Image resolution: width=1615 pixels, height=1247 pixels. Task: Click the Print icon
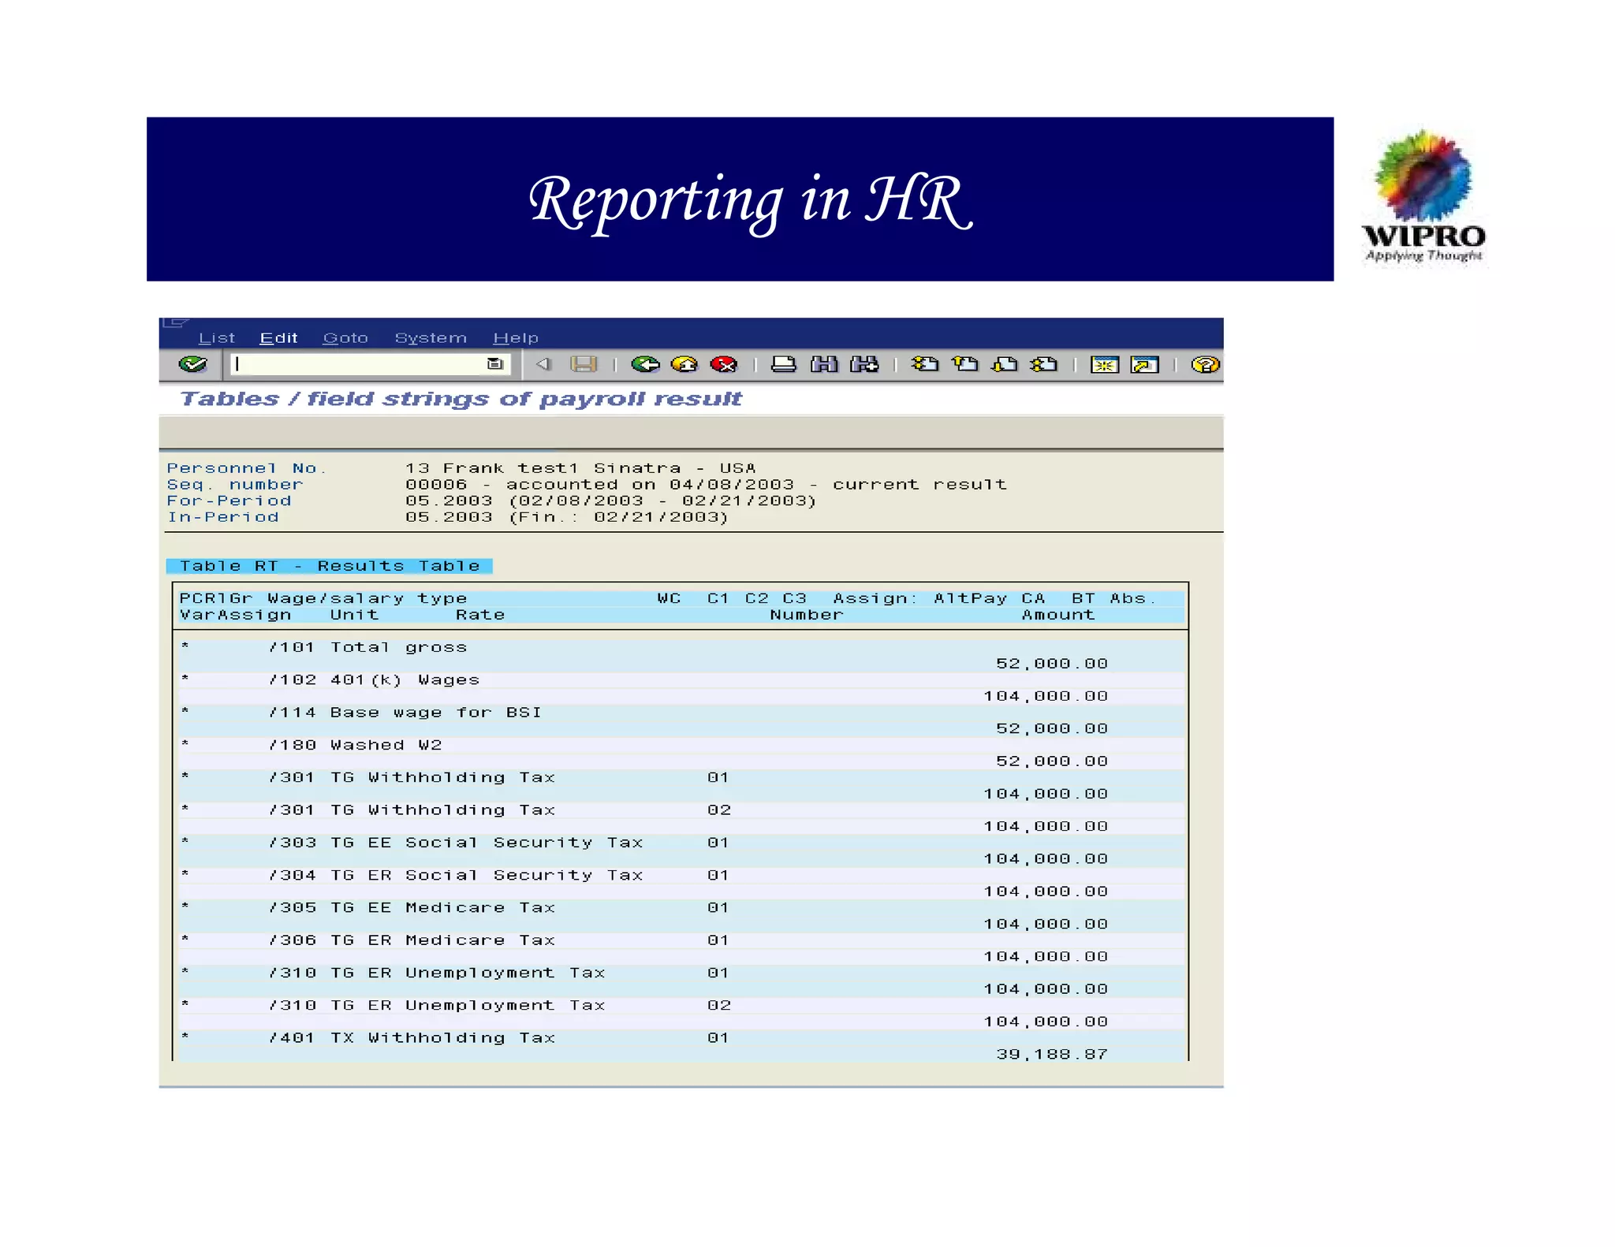tap(783, 364)
